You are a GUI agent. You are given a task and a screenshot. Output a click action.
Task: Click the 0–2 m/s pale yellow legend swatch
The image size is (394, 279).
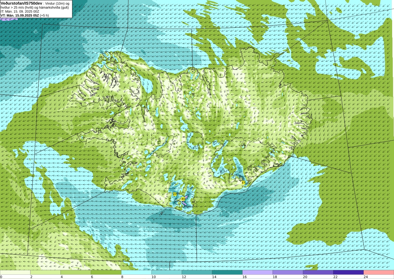pos(15,272)
